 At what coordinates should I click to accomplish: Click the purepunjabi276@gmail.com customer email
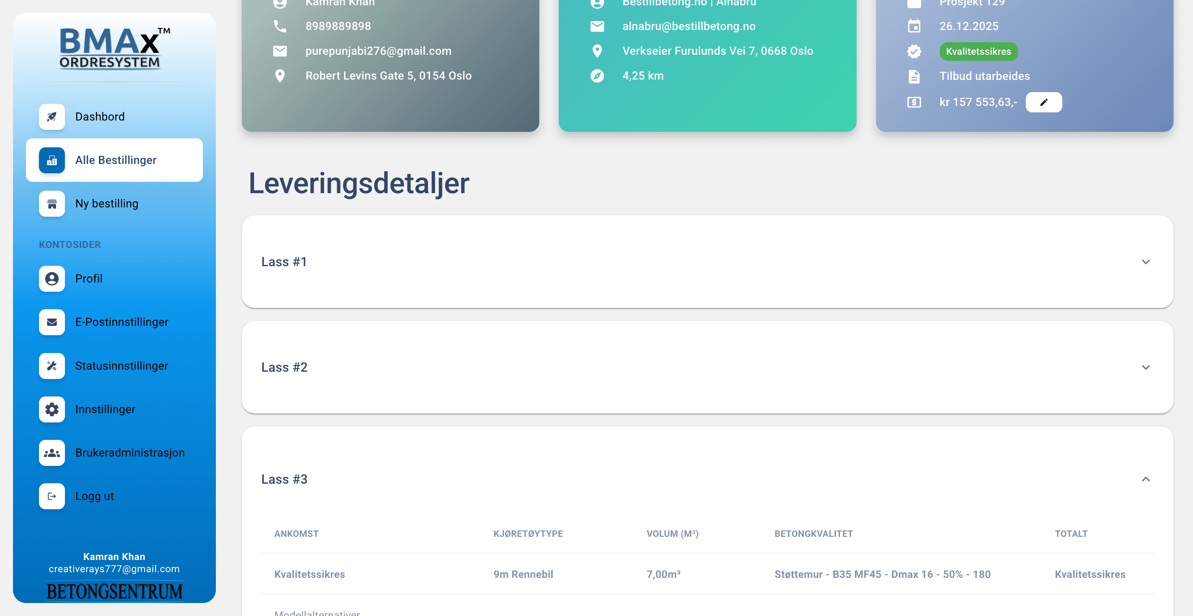pyautogui.click(x=378, y=51)
